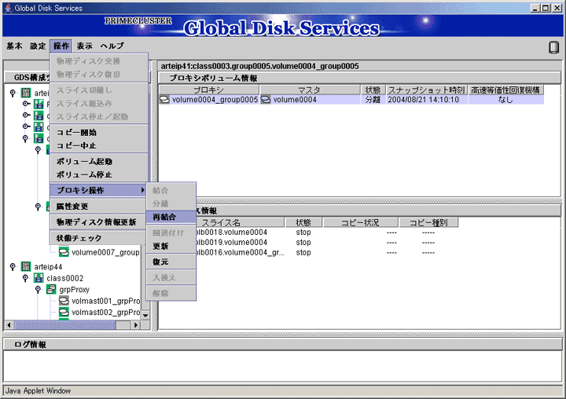566x399 pixels.
Task: Choose コピー中止 from the menu
Action: [99, 146]
